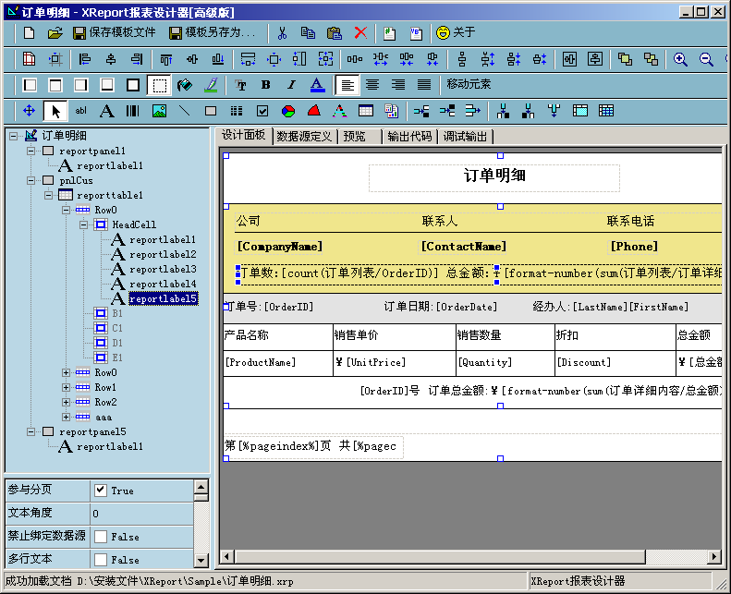Click the 关于 about button
This screenshot has height=594, width=731.
click(456, 32)
